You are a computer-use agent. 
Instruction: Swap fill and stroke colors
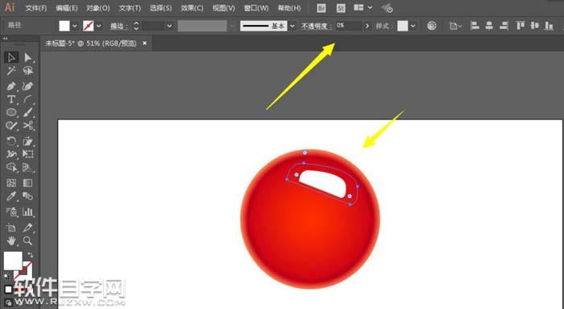[30, 255]
